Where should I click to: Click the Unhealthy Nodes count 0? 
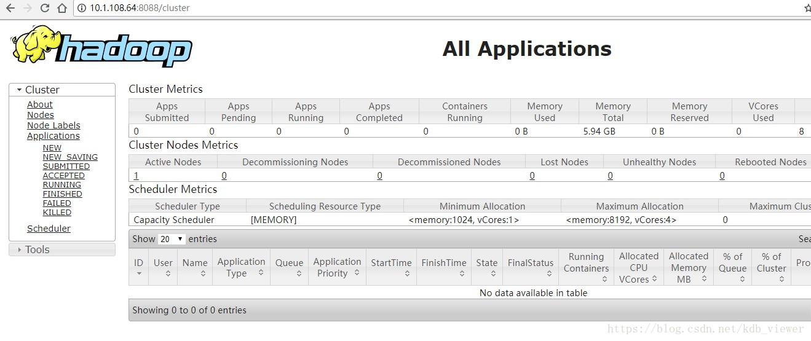click(611, 176)
